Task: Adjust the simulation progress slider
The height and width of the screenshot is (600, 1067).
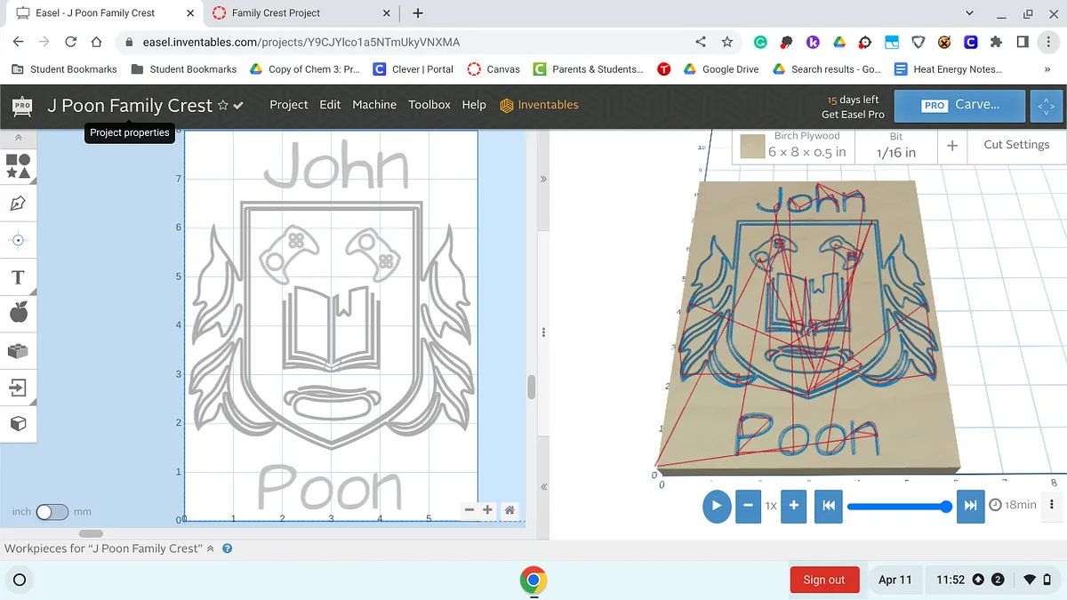Action: [900, 506]
